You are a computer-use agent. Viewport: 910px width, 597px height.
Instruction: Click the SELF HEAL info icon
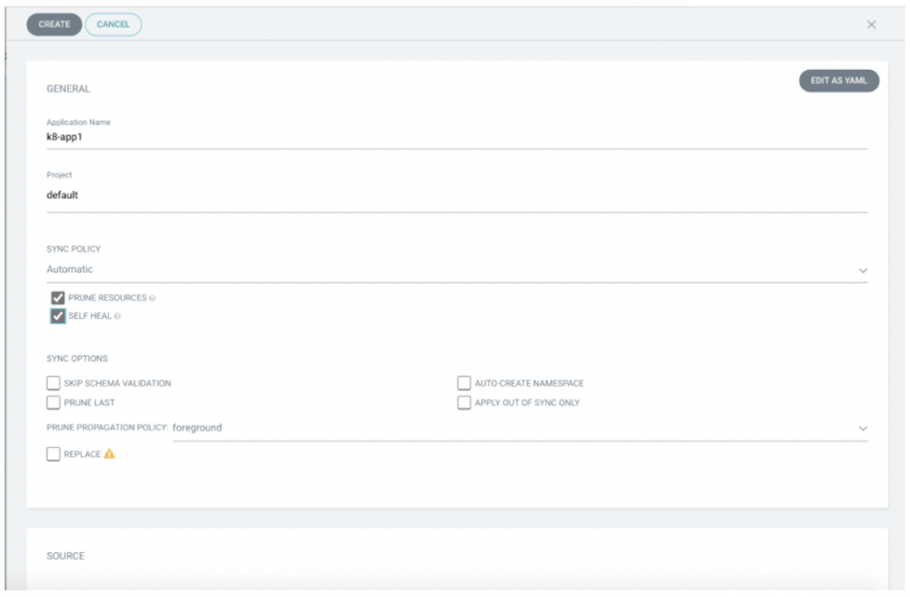click(x=118, y=317)
